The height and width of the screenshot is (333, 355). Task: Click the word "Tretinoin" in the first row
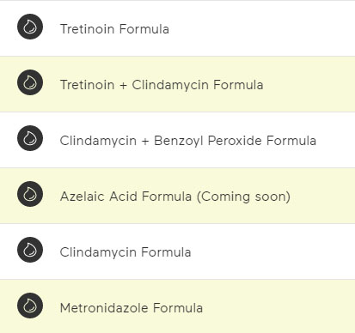[x=87, y=29]
